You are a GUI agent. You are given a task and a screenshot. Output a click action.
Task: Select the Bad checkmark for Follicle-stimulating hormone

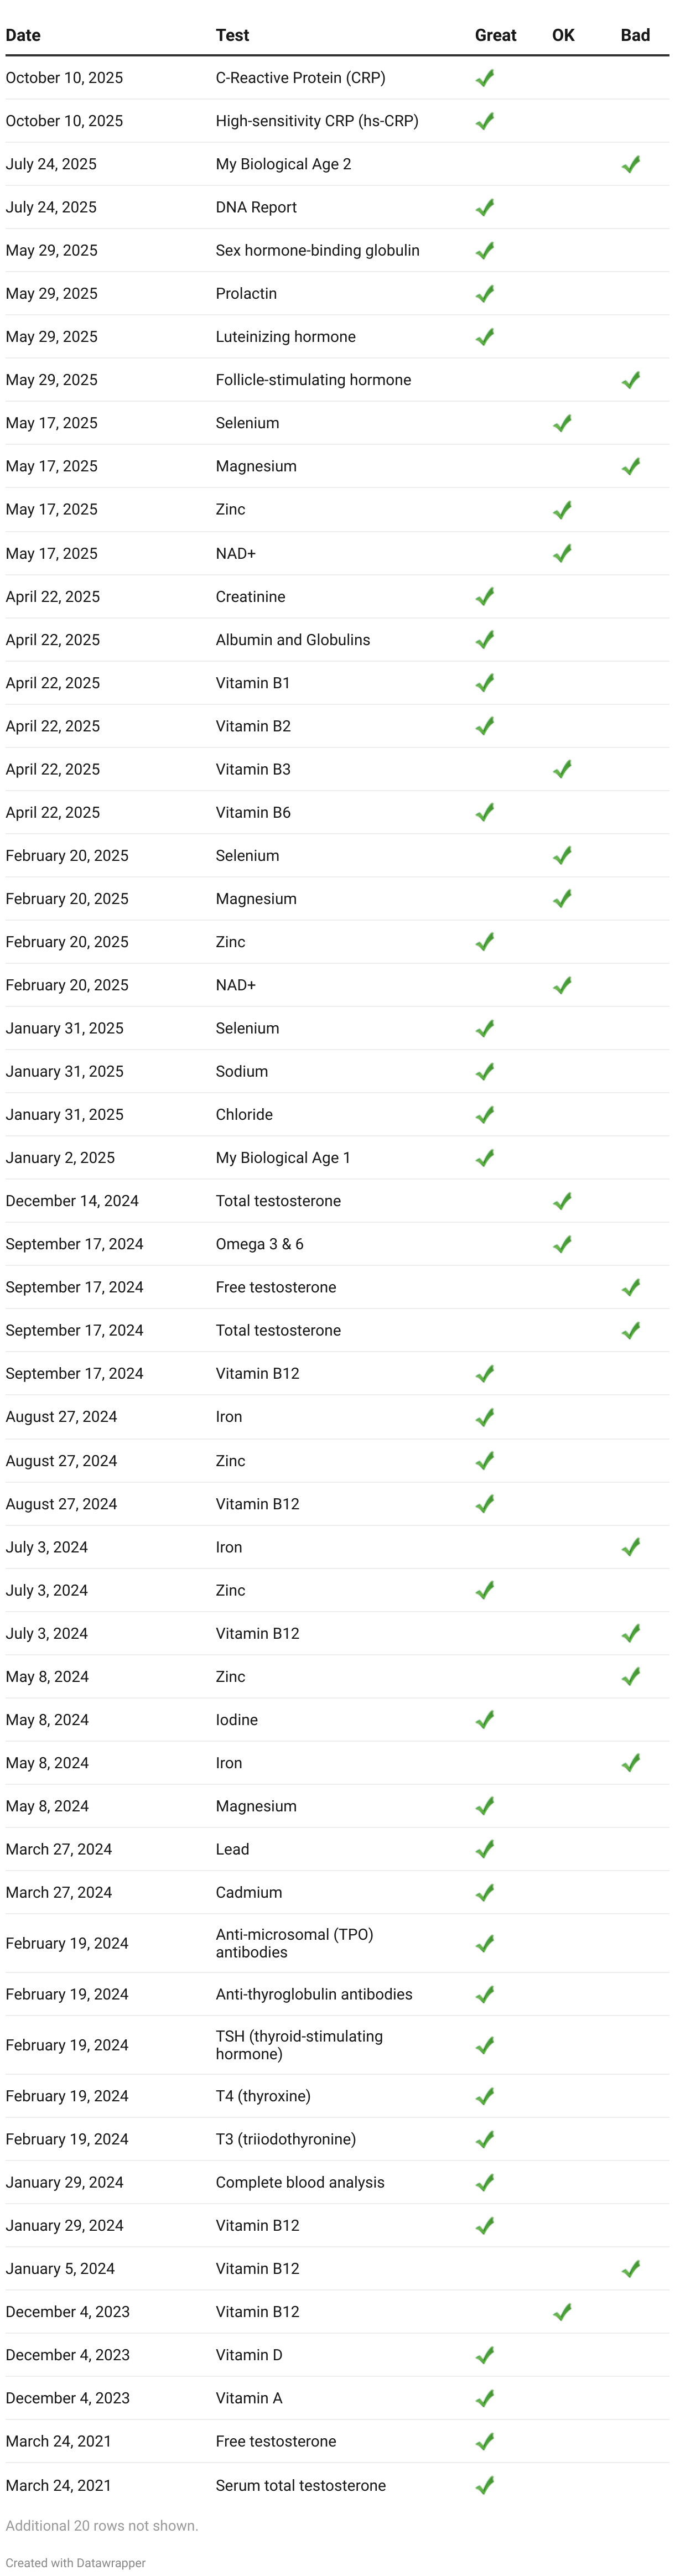[630, 380]
